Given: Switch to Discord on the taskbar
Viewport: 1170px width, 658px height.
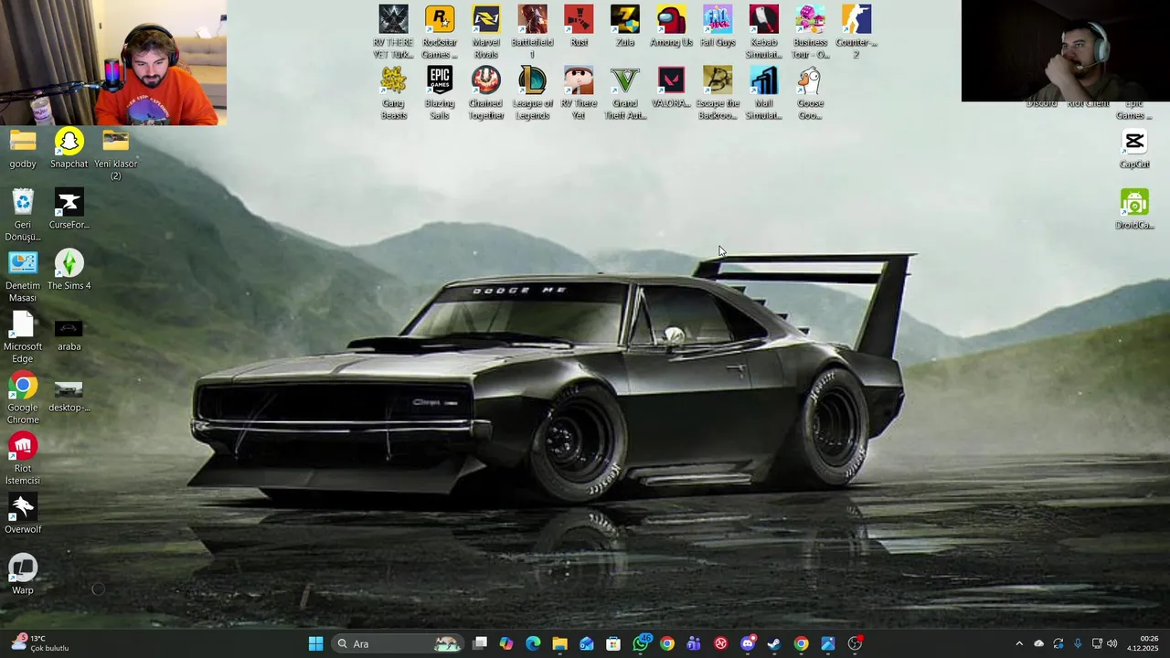Looking at the screenshot, I should 748,643.
